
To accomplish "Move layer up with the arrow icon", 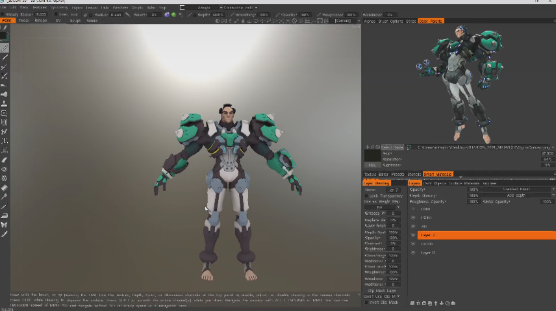I will (x=436, y=303).
